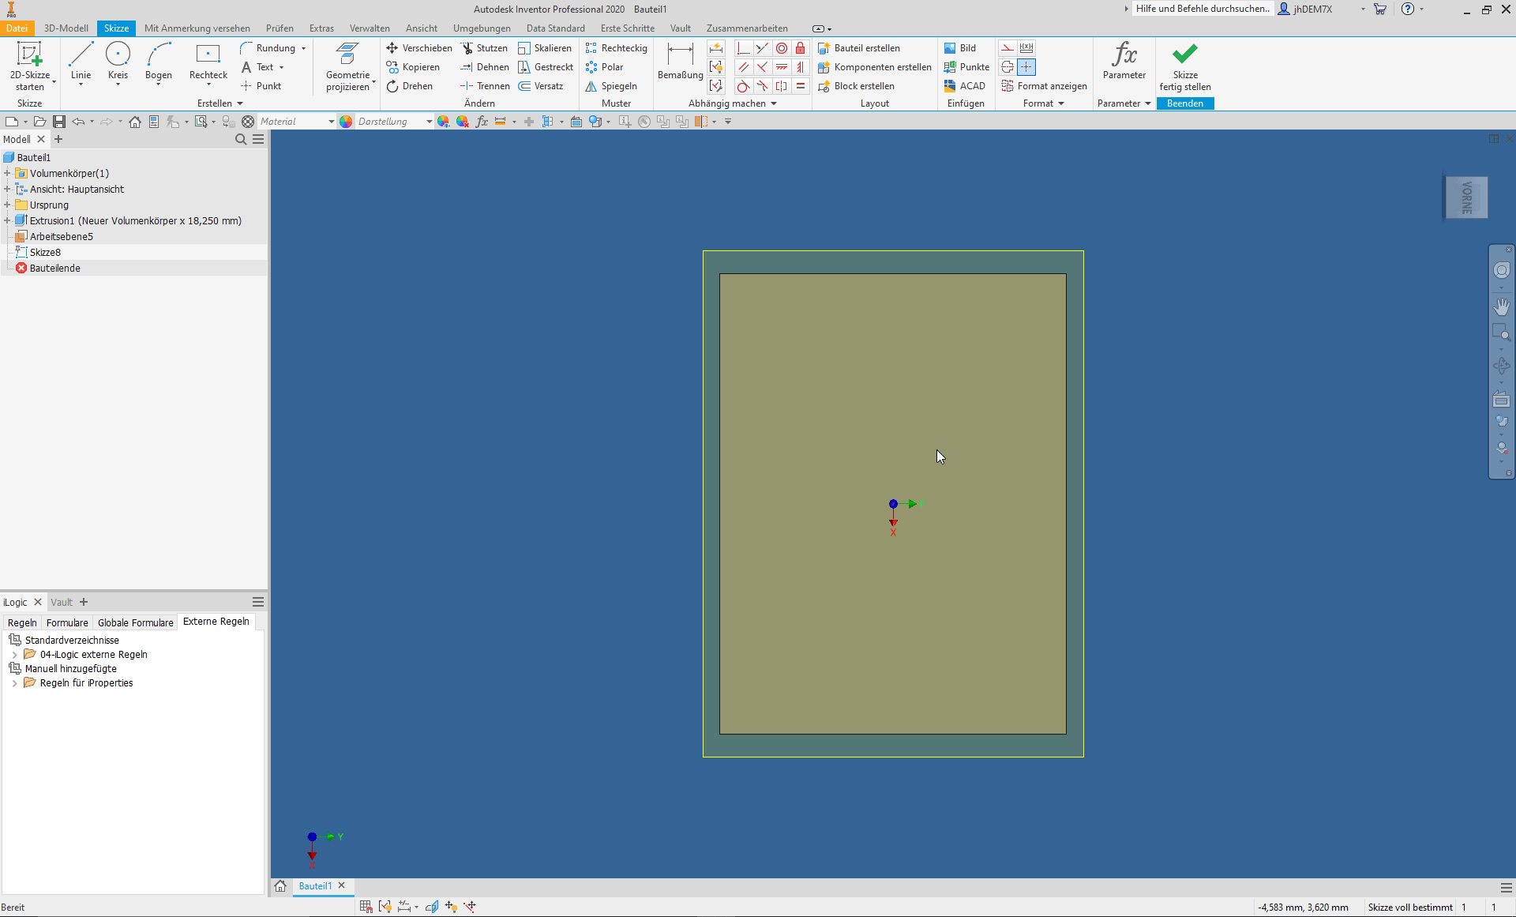1516x917 pixels.
Task: Click the Externe Regeln tab
Action: [x=216, y=622]
